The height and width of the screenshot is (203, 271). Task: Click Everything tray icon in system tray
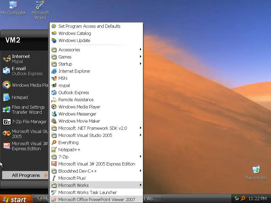click(243, 199)
